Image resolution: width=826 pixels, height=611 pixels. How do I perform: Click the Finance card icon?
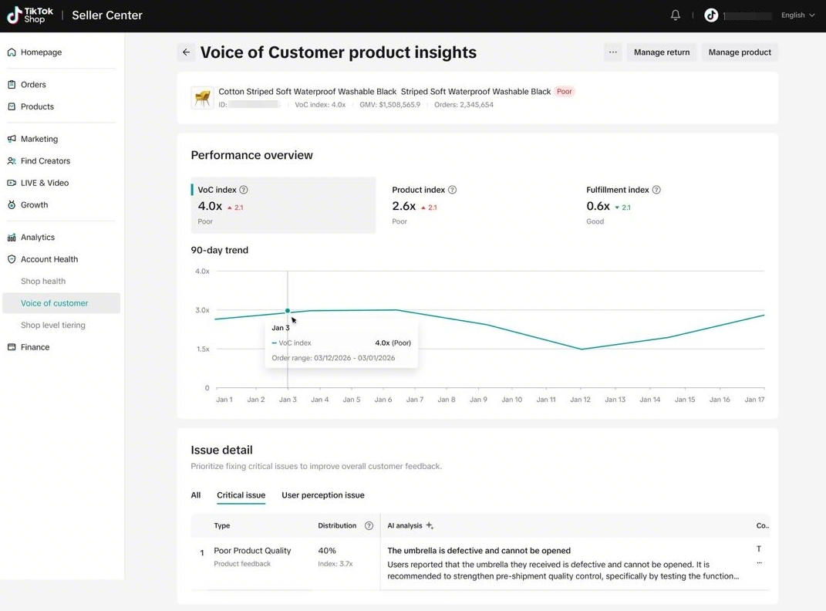pos(12,347)
